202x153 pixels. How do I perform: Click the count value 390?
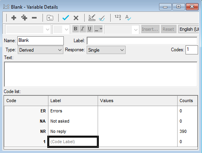[x=183, y=131]
